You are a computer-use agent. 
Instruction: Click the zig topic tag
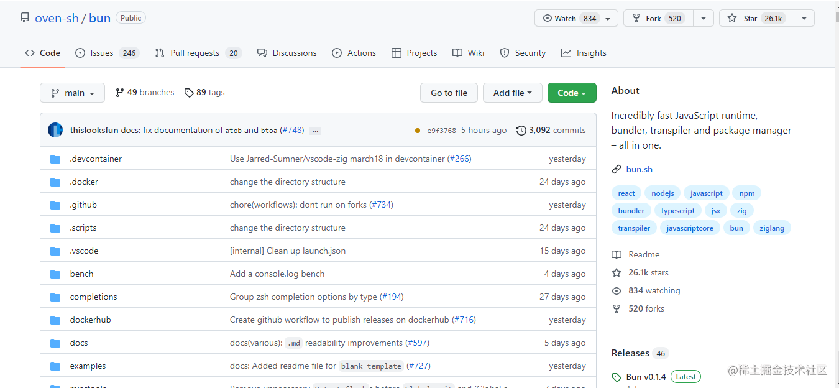point(742,211)
